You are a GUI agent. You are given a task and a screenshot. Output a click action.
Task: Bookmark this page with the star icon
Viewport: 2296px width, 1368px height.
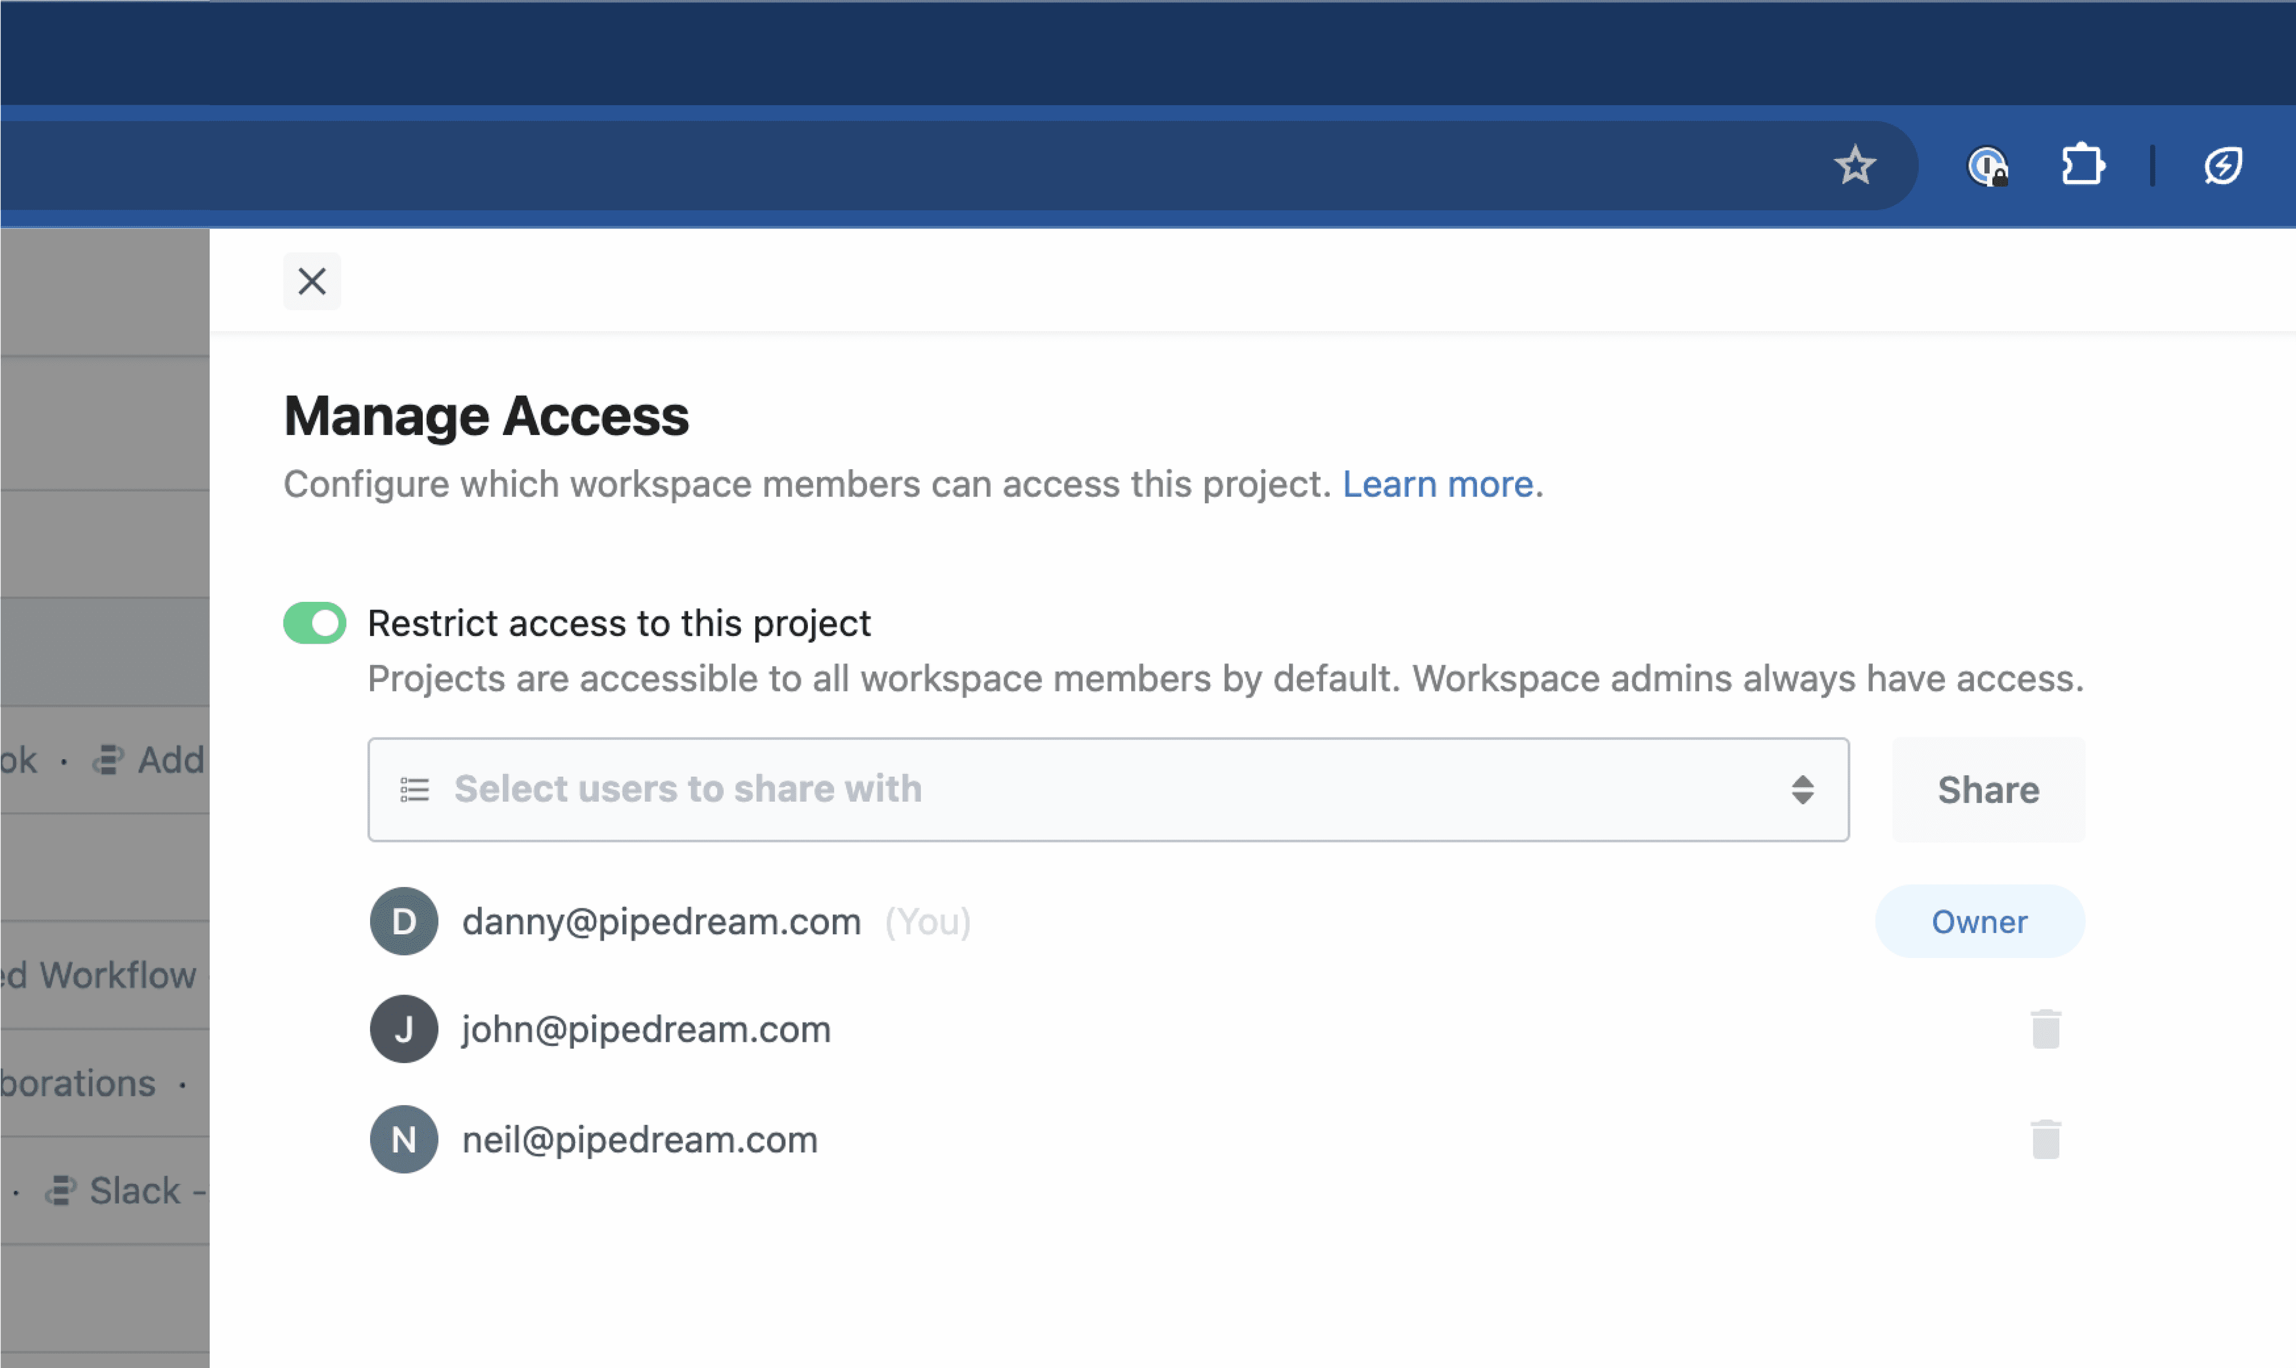point(1854,166)
